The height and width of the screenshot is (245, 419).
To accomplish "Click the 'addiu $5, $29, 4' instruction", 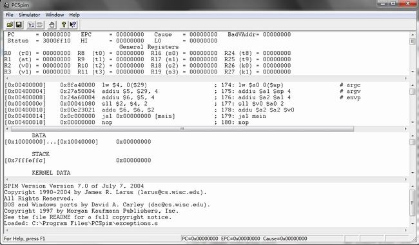I will click(x=130, y=92).
